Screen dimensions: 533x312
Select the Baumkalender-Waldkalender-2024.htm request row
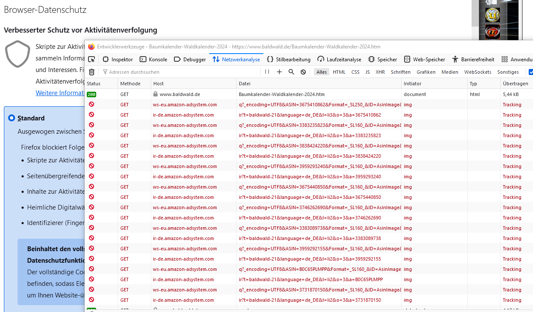click(x=281, y=94)
